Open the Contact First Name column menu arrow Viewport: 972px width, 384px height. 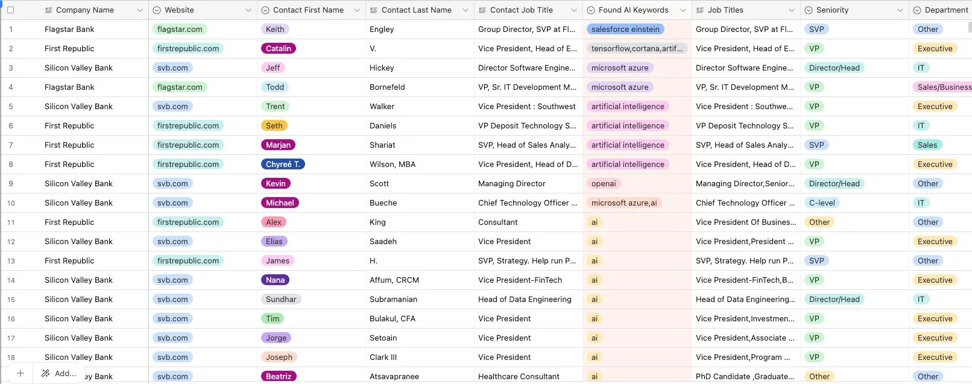(x=357, y=10)
